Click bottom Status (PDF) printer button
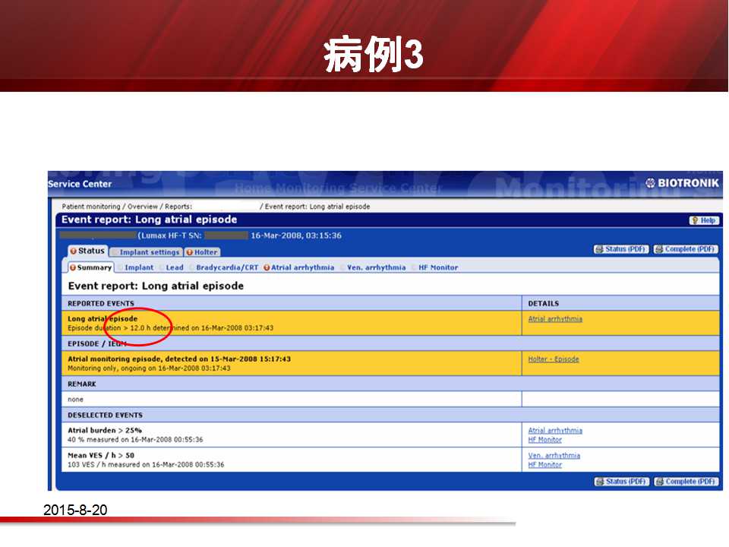The height and width of the screenshot is (547, 729). (621, 482)
